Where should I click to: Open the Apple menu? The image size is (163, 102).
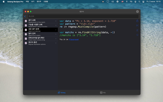pyautogui.click(x=4, y=2)
